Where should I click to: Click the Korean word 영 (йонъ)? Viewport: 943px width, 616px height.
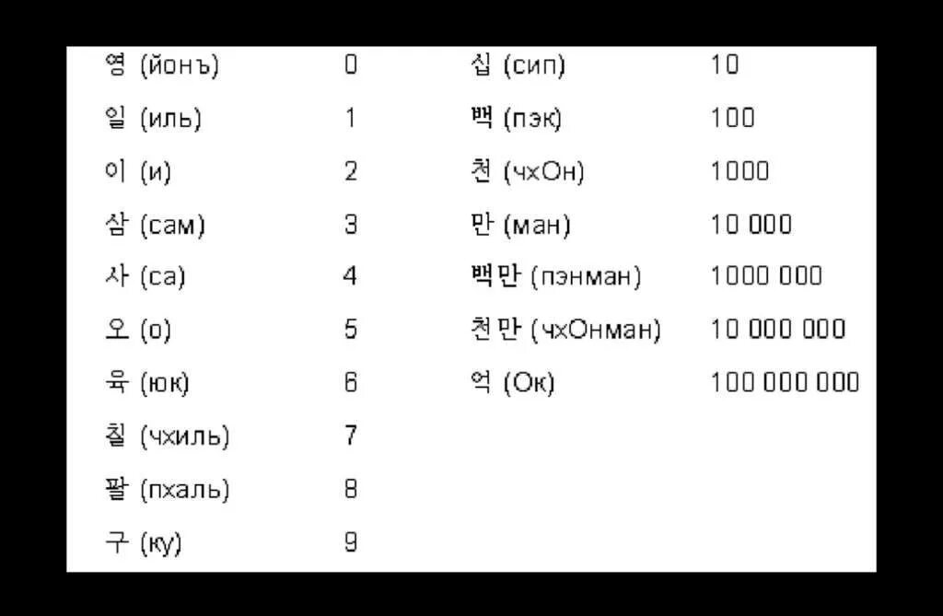point(162,65)
